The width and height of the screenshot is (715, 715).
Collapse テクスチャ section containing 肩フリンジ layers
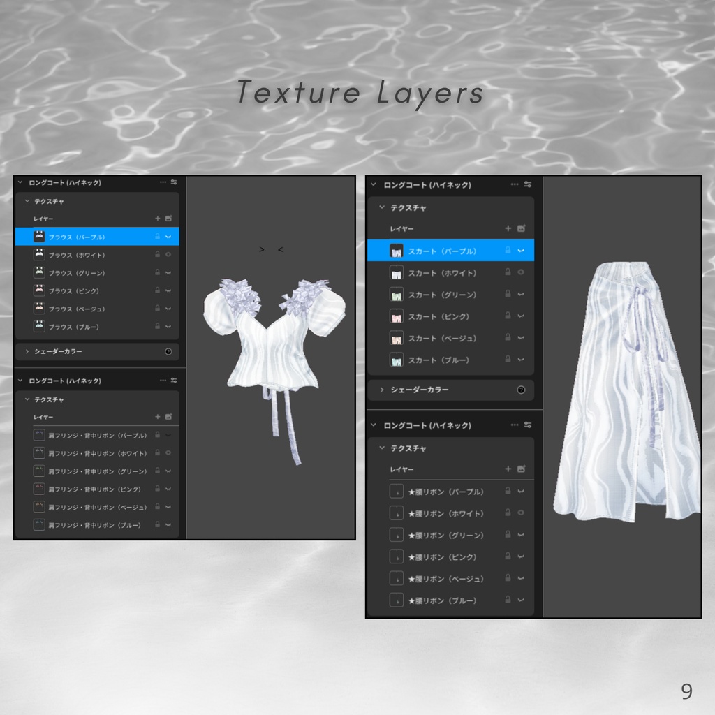click(x=27, y=399)
